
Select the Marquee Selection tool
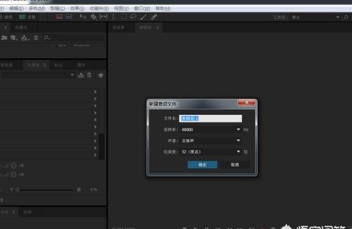(124, 17)
